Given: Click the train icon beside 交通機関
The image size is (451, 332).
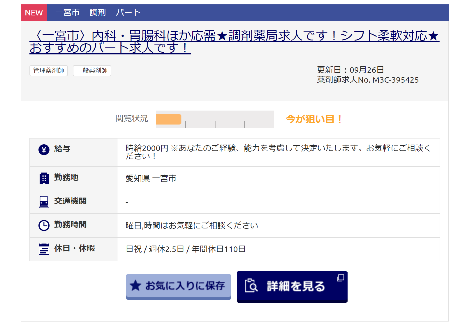Looking at the screenshot, I should click(x=44, y=202).
